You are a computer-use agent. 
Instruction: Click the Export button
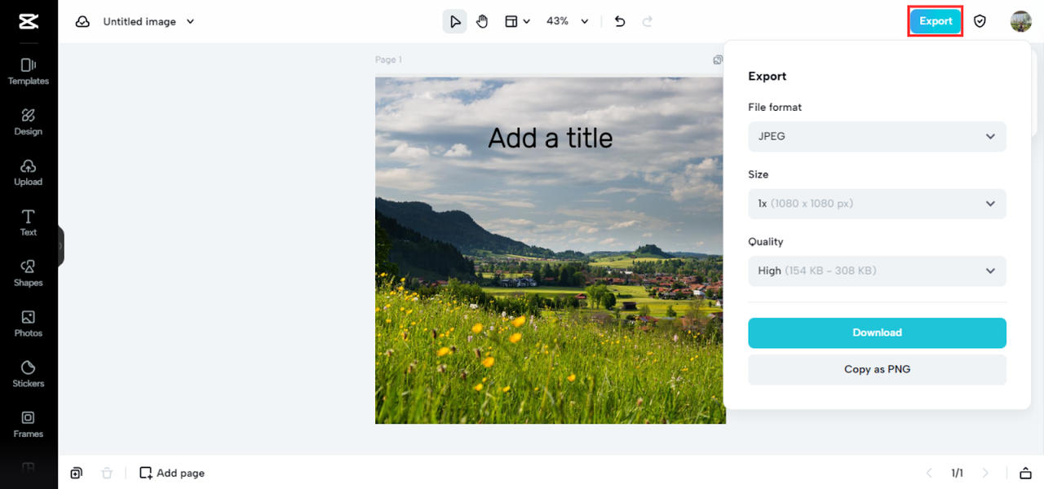[x=936, y=21]
